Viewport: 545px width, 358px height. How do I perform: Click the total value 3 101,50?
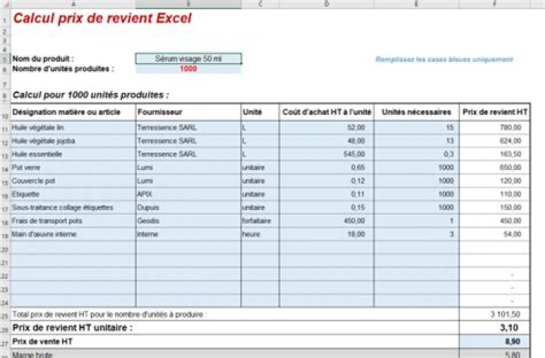(494, 314)
